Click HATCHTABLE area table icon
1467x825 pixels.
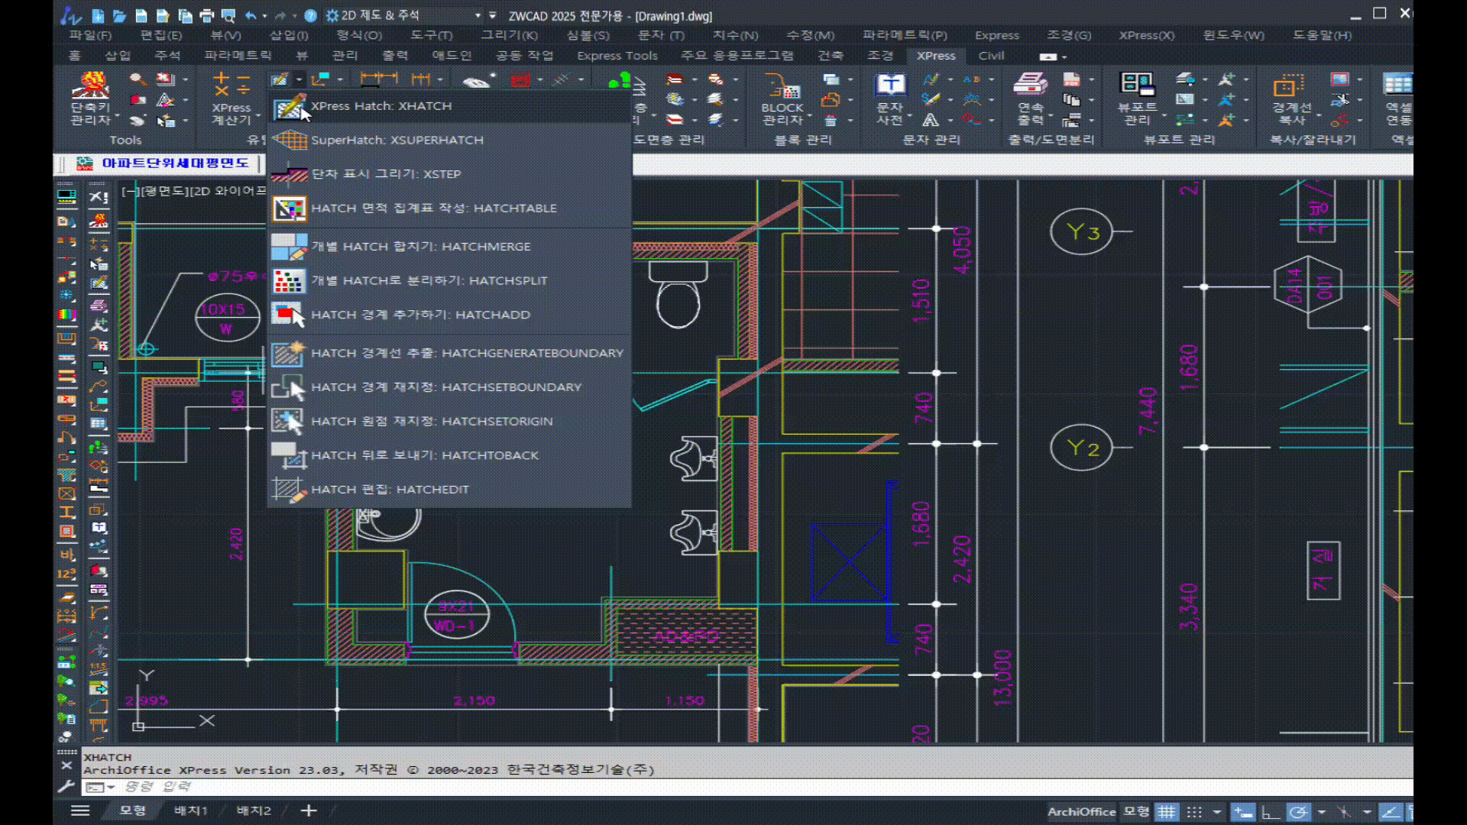[x=289, y=208]
